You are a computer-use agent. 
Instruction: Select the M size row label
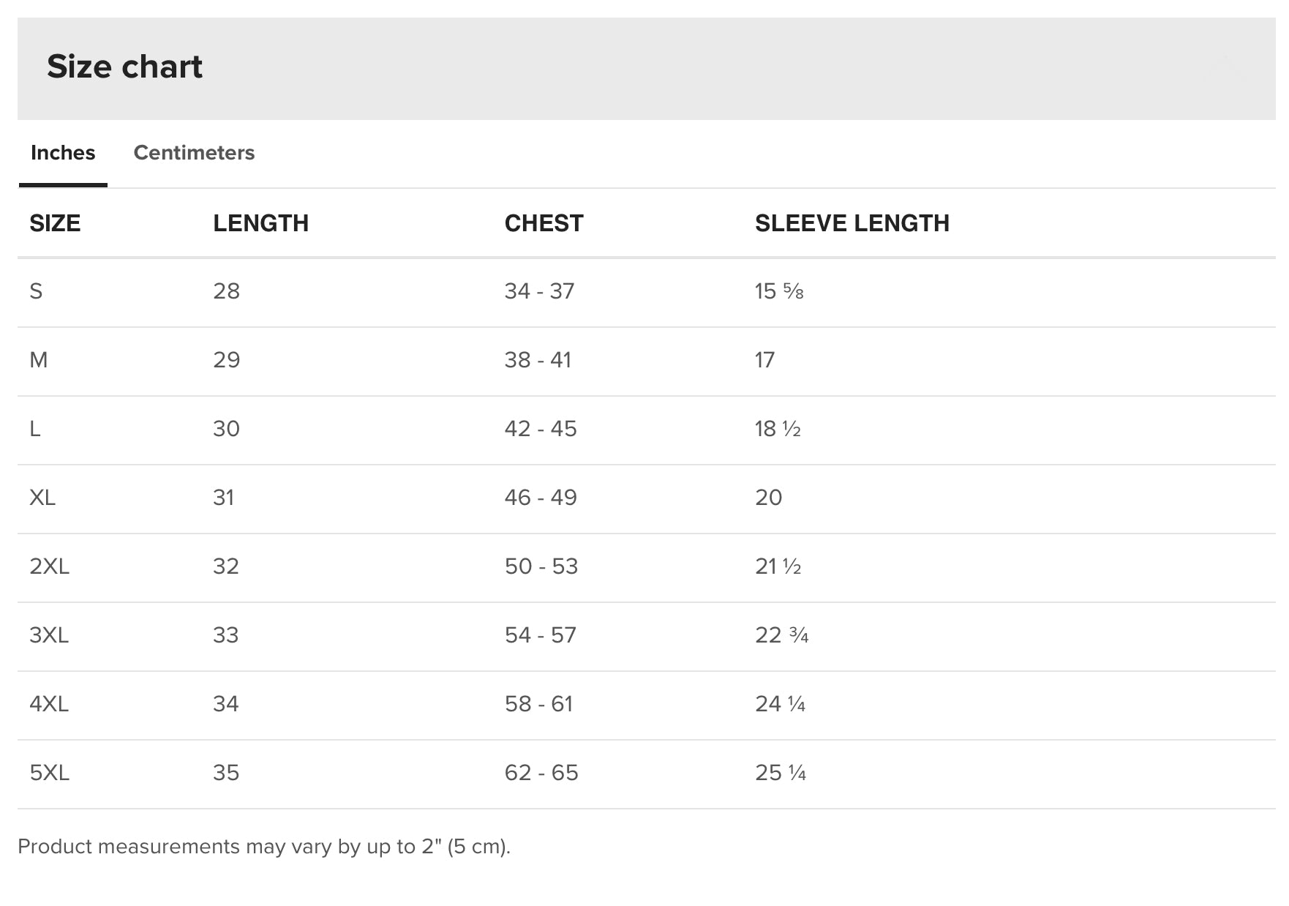[x=38, y=360]
